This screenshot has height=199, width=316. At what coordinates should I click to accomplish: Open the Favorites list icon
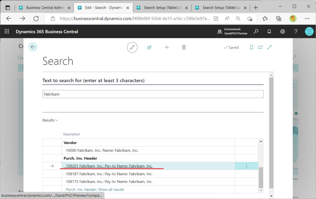click(x=265, y=19)
